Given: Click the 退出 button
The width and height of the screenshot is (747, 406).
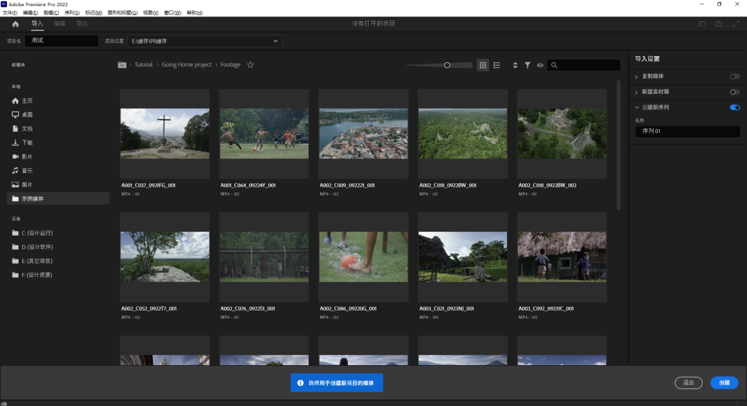Looking at the screenshot, I should tap(688, 382).
